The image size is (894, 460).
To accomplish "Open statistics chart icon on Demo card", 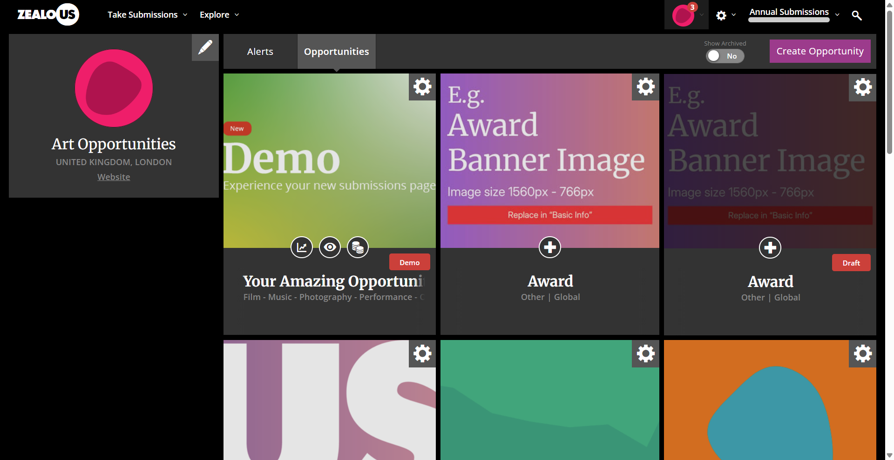I will (302, 247).
